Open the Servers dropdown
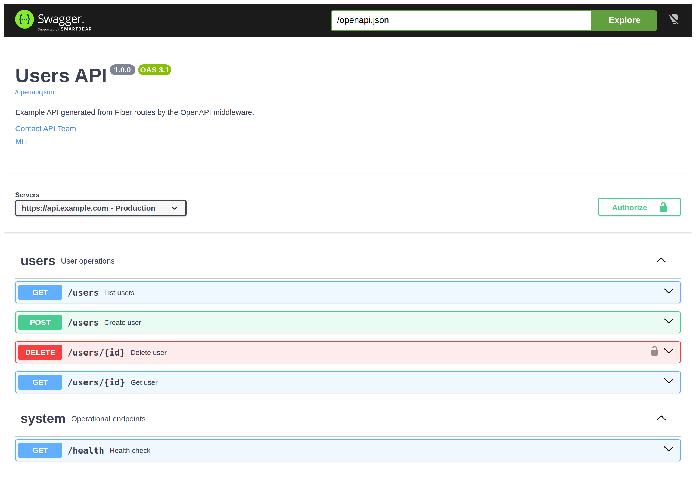 [101, 208]
